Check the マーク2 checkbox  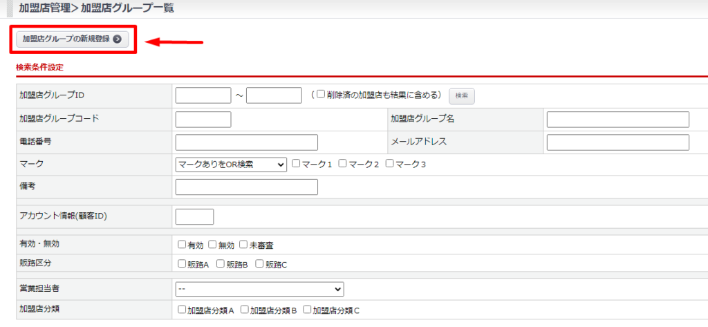343,163
